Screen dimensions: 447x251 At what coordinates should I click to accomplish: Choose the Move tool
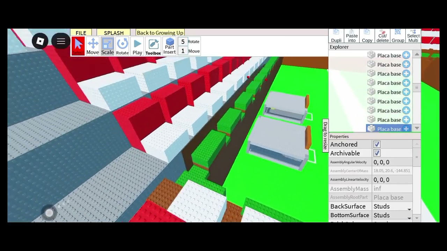point(93,46)
